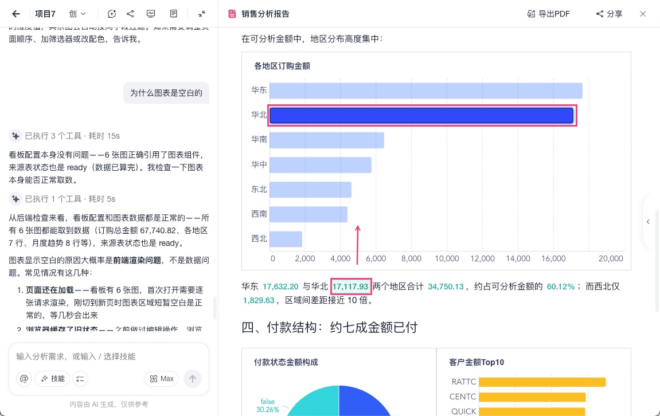Screen dimensions: 660x416
Task: Expand the 创 dropdown next to 项目7
Action: (x=77, y=14)
